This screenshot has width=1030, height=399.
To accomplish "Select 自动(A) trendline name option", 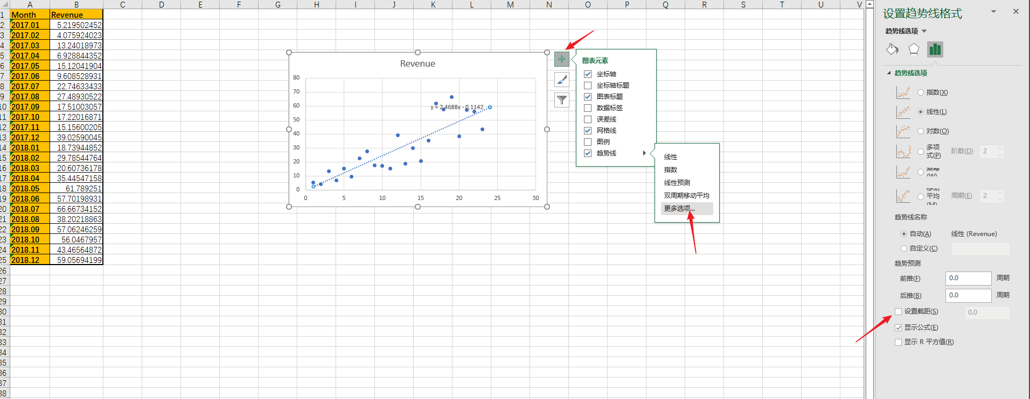I will pos(904,234).
